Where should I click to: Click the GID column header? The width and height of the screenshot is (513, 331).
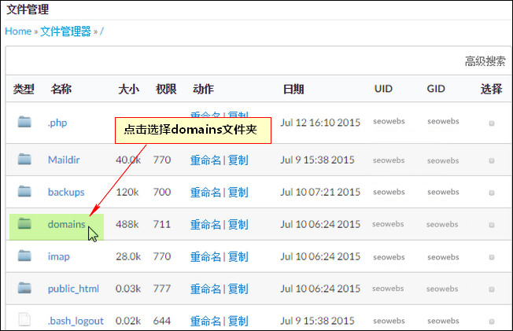point(436,89)
